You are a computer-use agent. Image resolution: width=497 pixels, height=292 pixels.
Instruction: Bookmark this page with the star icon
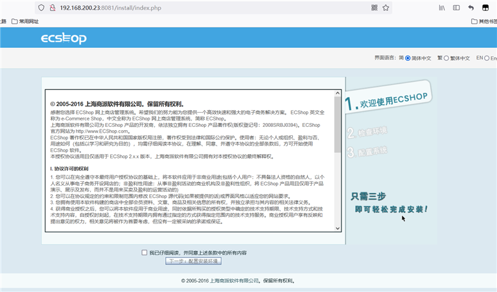[x=386, y=8]
